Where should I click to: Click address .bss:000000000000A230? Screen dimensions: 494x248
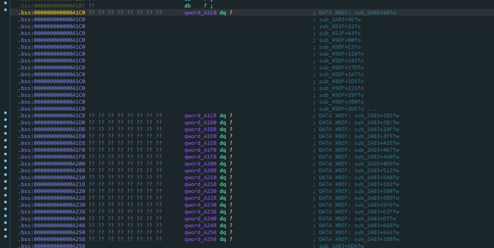click(x=52, y=205)
